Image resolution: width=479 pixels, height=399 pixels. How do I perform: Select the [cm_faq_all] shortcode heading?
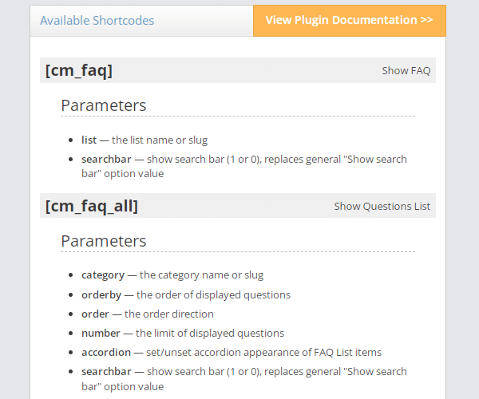(92, 206)
